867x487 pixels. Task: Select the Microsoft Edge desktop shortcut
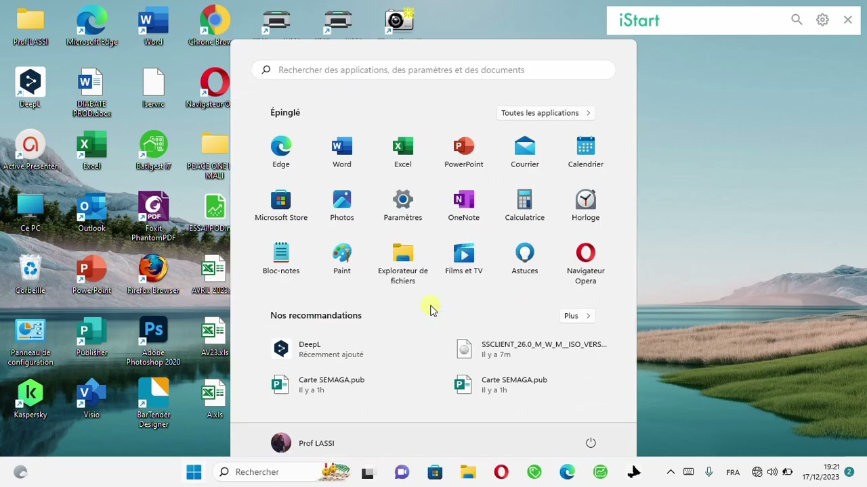[92, 27]
